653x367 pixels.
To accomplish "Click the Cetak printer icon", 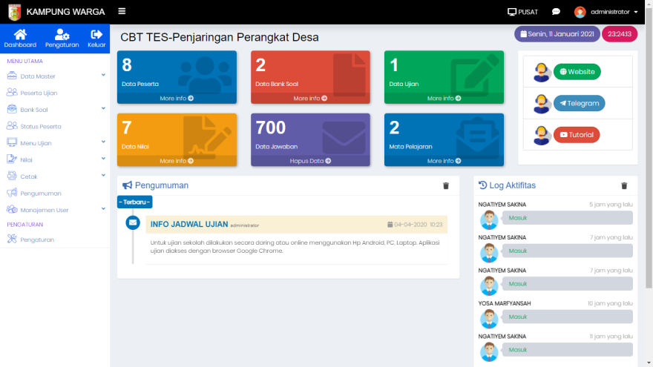I will 12,176.
